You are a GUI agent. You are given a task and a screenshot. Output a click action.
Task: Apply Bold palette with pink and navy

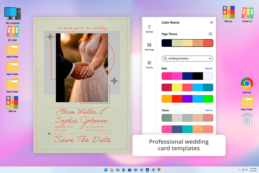coord(187,76)
